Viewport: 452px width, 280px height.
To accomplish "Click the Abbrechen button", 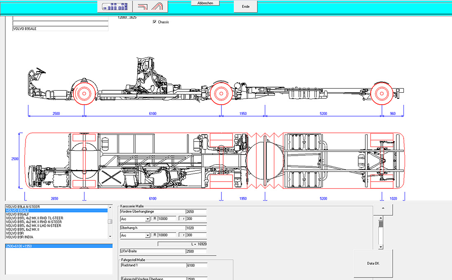I will [205, 3].
